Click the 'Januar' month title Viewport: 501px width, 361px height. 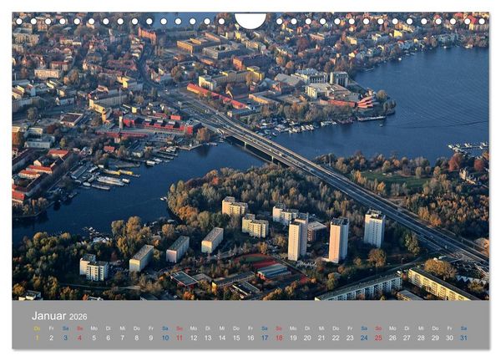(x=49, y=316)
